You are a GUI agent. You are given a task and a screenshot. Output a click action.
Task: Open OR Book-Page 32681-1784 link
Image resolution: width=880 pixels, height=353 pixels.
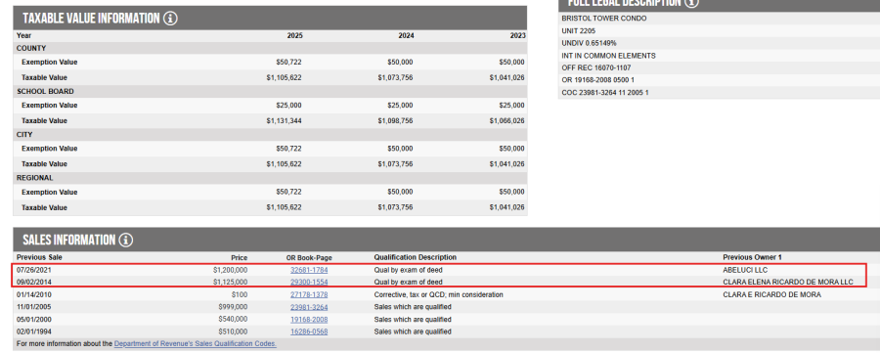pos(309,271)
